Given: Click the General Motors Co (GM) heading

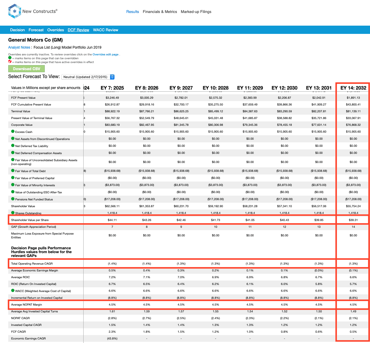Looking at the screenshot, I should (x=36, y=40).
